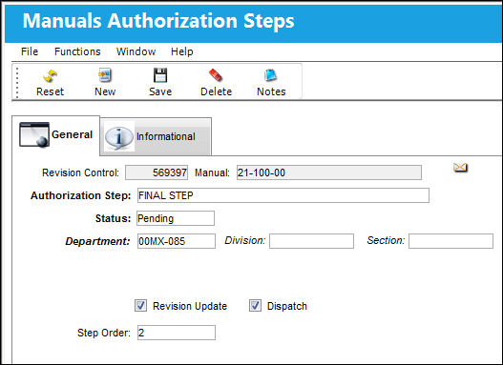Delete the record using Delete icon
The image size is (503, 365).
[x=216, y=75]
